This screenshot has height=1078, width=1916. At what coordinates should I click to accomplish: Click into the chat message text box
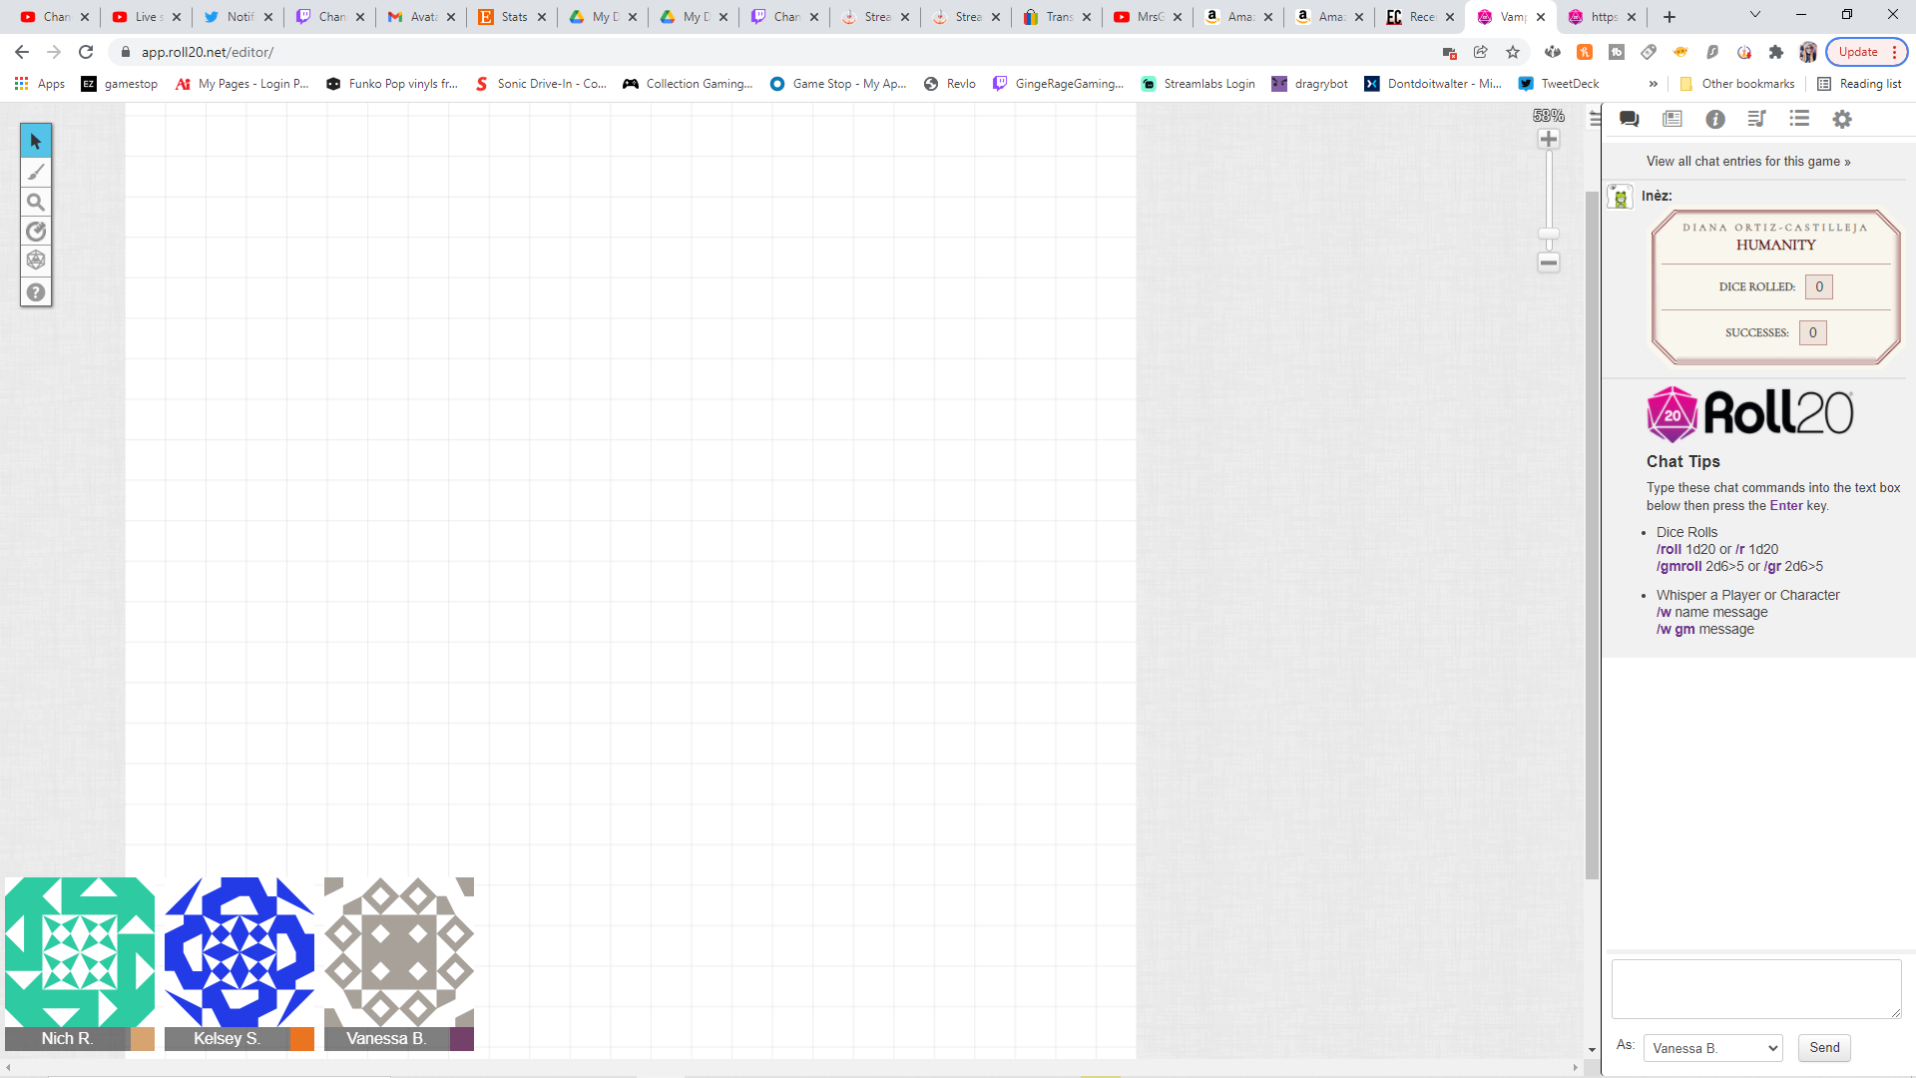click(1755, 988)
